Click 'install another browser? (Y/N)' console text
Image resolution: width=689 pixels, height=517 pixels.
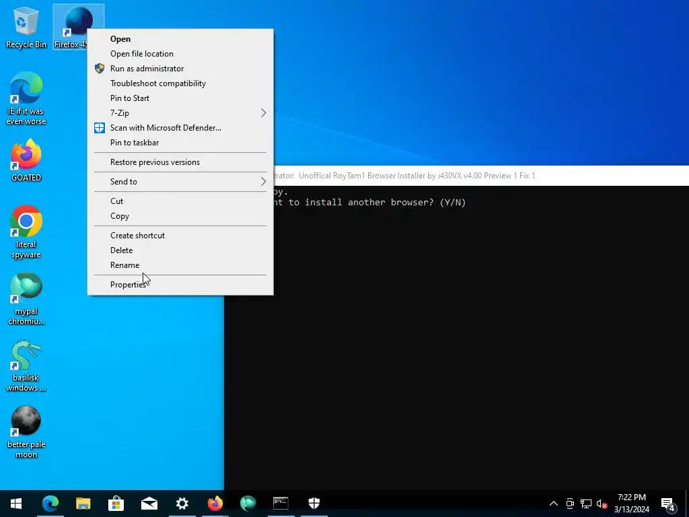(384, 202)
